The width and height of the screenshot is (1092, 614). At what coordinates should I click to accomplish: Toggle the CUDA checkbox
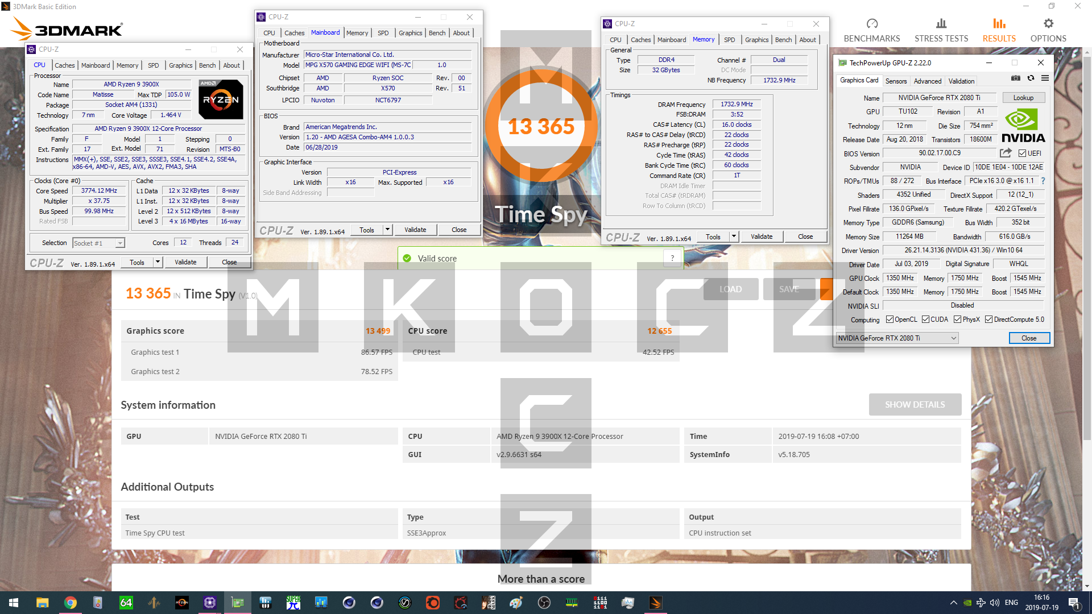(x=925, y=320)
